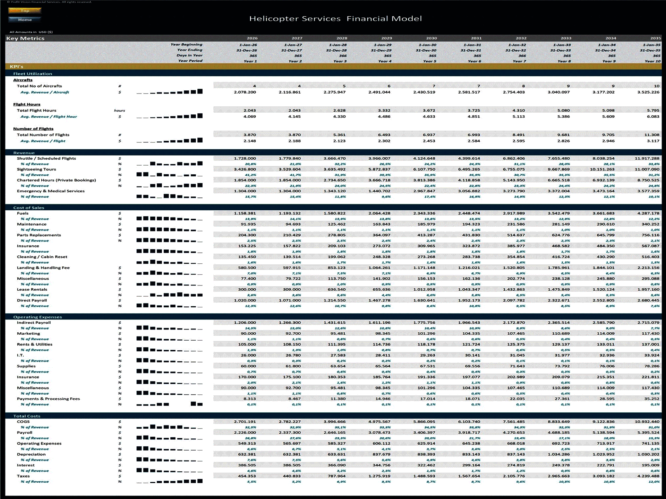The image size is (666, 499).
Task: Select the 2.078.200 revenue per aircraft cell
Action: click(x=245, y=92)
